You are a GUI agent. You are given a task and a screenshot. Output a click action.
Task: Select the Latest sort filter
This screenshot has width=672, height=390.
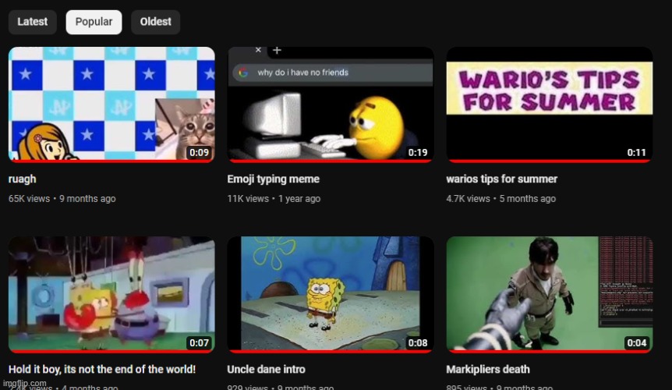click(33, 22)
